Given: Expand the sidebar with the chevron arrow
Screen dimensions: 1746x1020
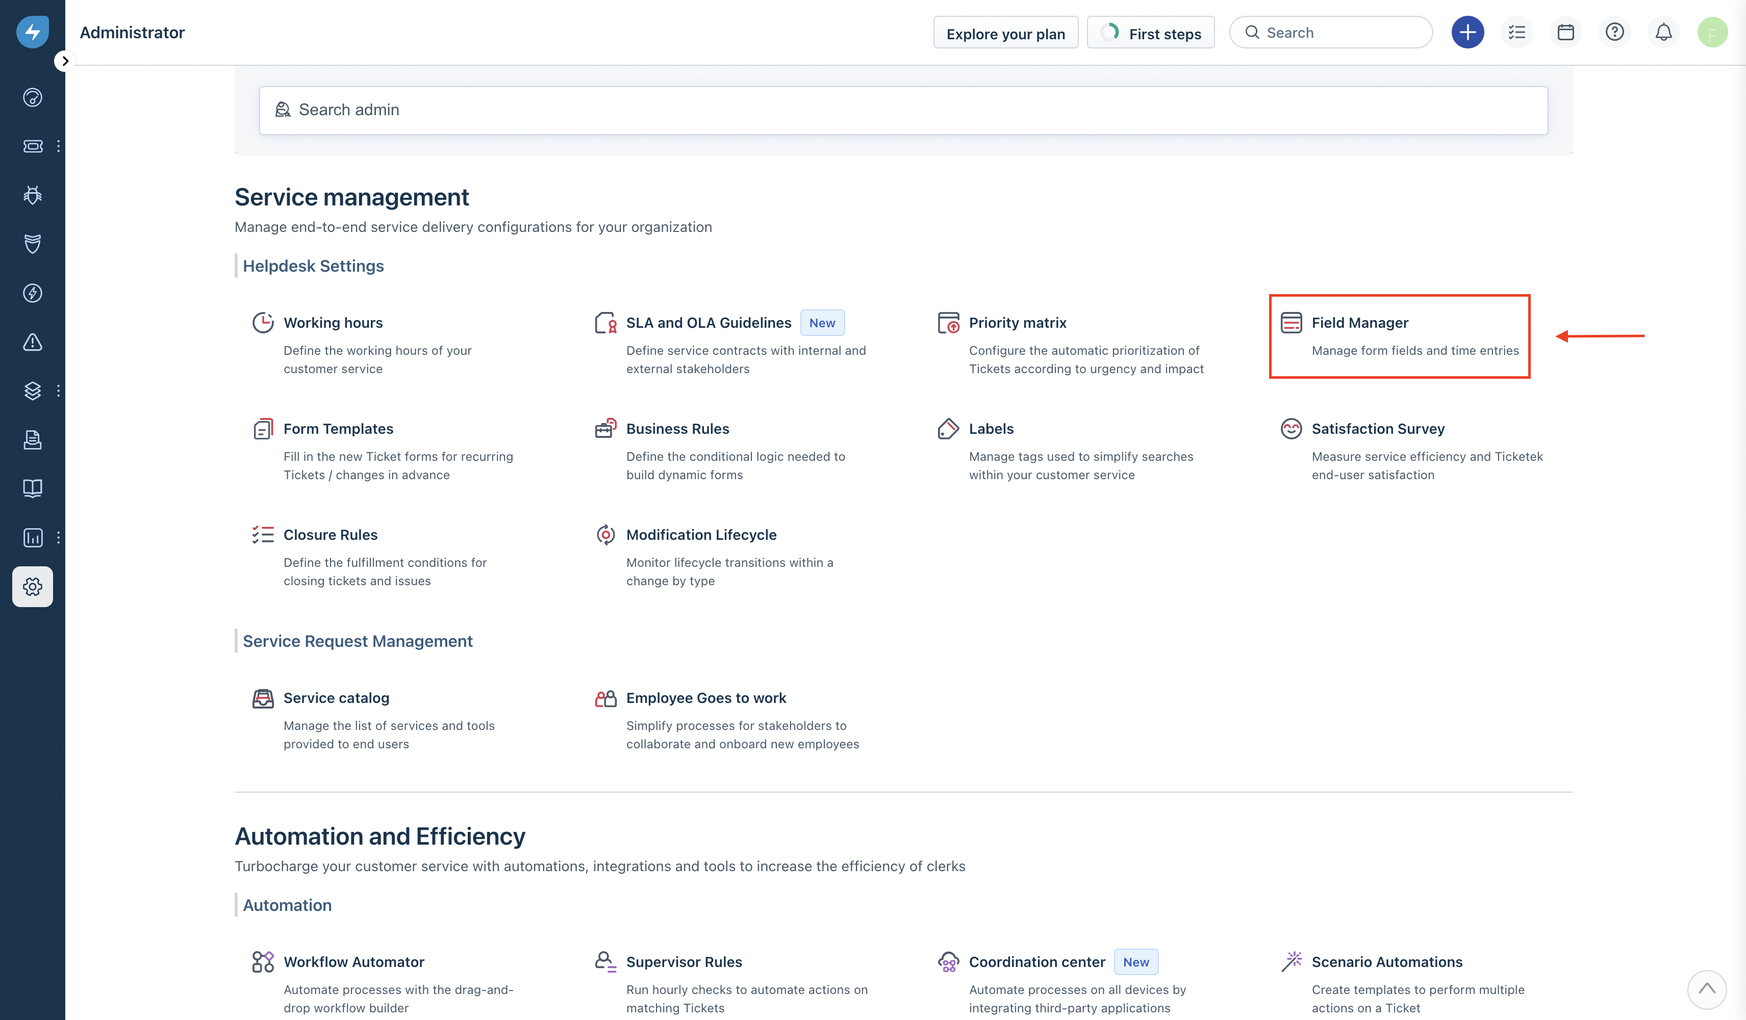Looking at the screenshot, I should (64, 61).
